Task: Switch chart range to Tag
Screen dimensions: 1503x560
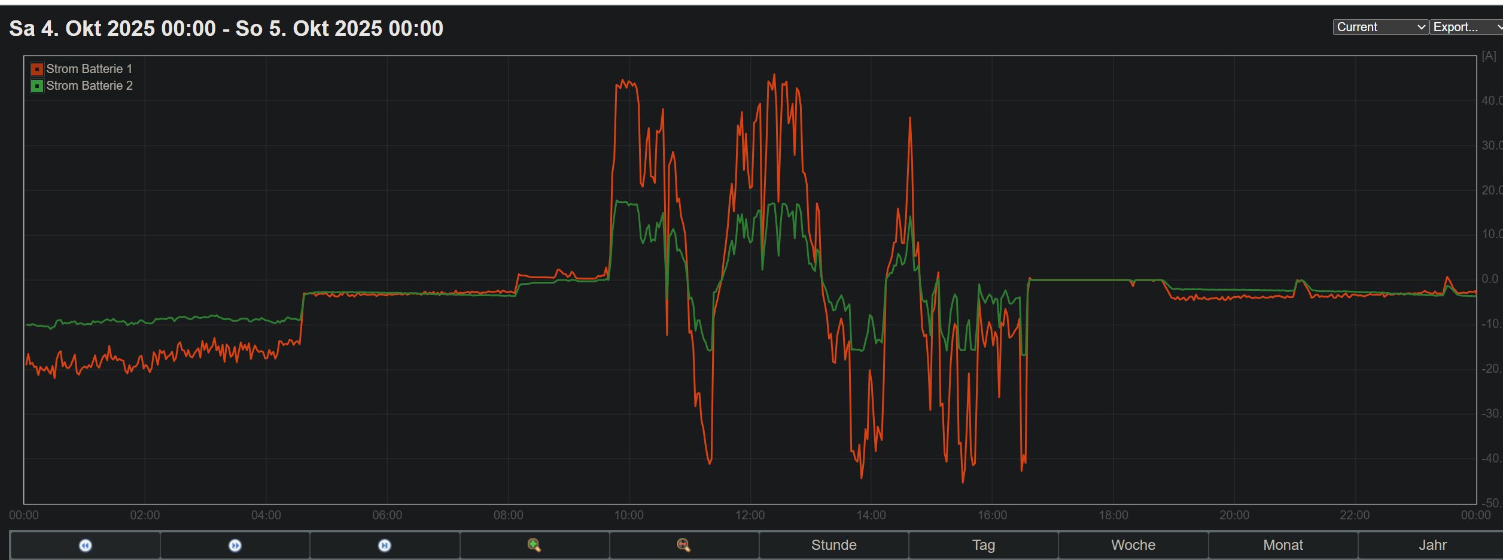Action: click(x=983, y=545)
